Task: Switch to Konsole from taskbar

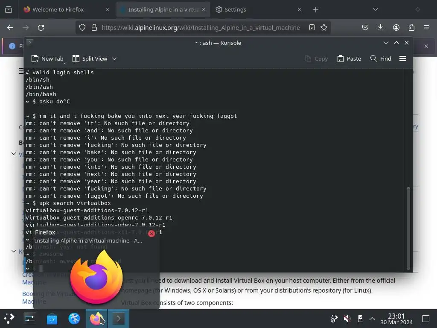Action: tap(119, 319)
